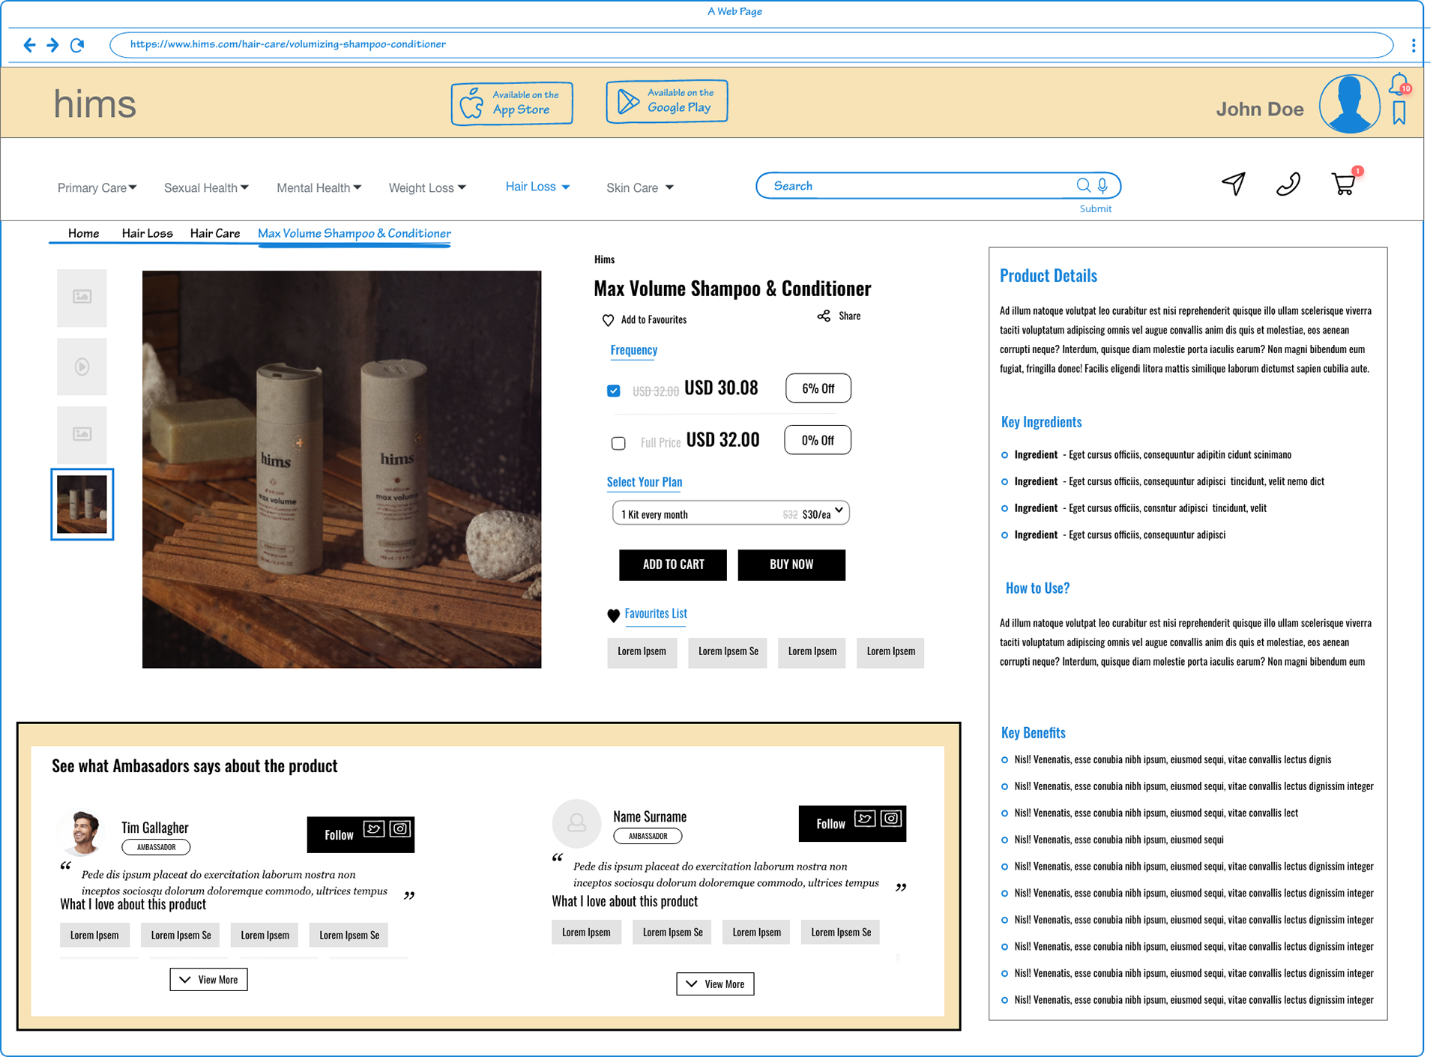Select the product photo thumbnail
Screen dimensions: 1439x1057
click(x=82, y=505)
